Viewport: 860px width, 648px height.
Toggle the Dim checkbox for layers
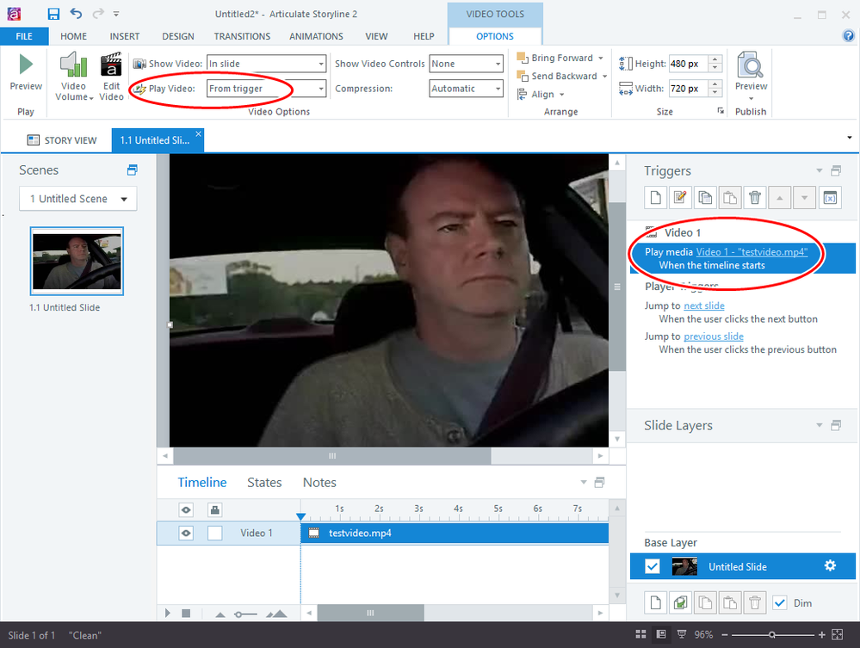[779, 603]
